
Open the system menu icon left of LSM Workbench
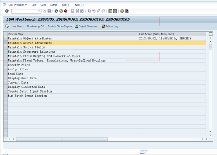tap(4, 5)
